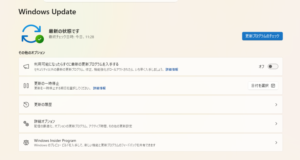Click the 更新プログラムのチェック button
Screen dimensions: 300x160
tap(262, 36)
